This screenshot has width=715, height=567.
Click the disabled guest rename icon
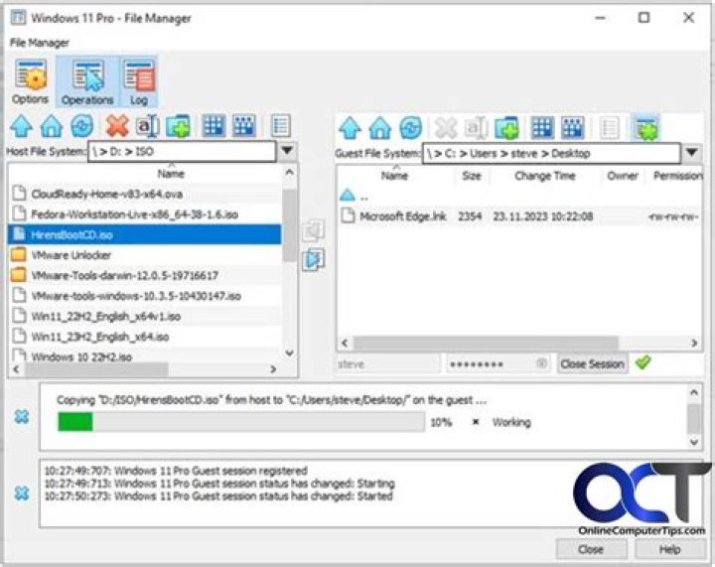point(476,128)
